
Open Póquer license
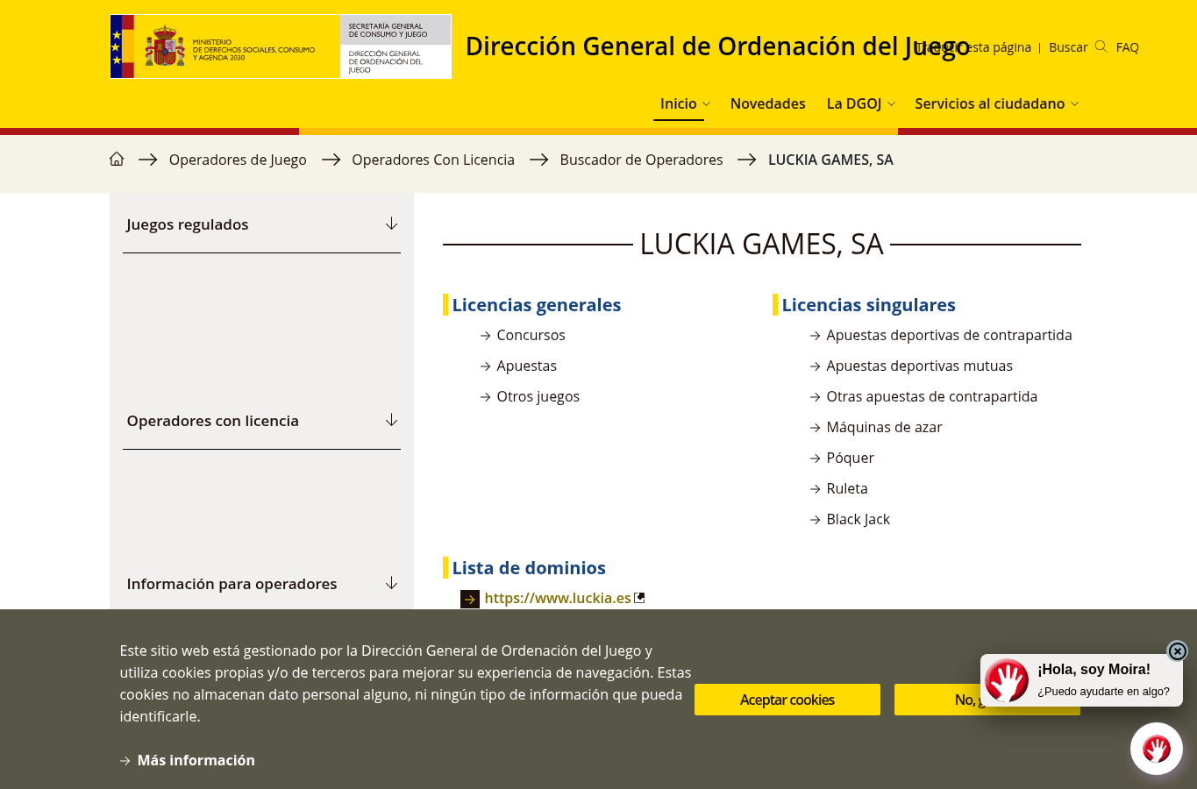pyautogui.click(x=850, y=458)
